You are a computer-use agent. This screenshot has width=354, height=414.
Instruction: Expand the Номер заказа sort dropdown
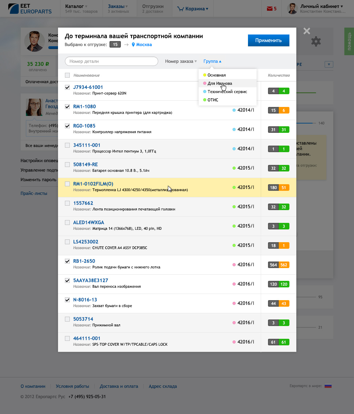pyautogui.click(x=181, y=61)
